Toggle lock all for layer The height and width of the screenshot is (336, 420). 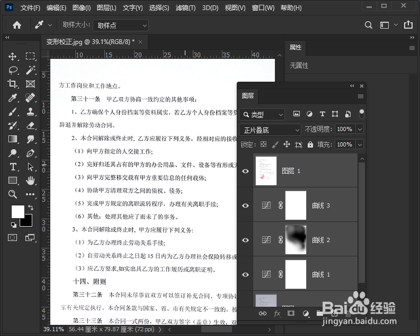click(x=310, y=145)
